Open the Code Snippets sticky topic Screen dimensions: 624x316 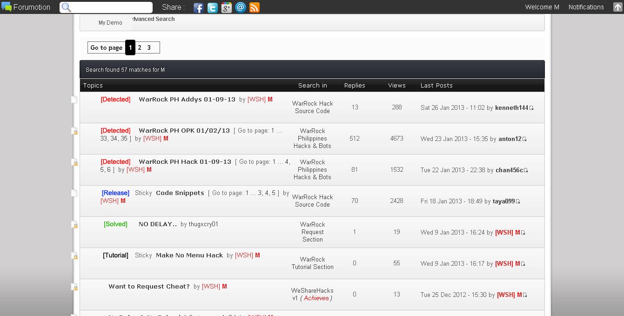(180, 193)
